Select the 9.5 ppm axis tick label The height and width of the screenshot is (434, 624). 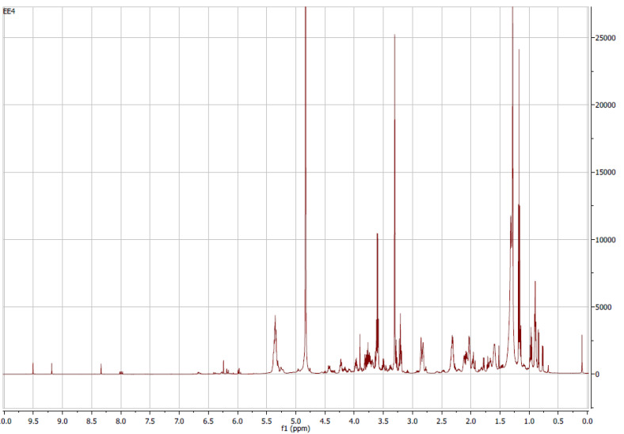33,421
